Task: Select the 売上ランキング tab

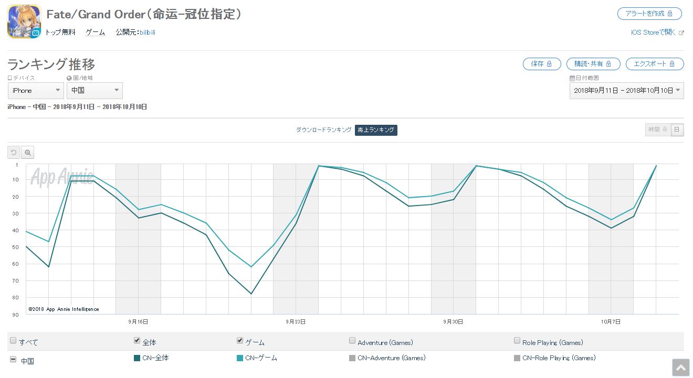Action: pyautogui.click(x=376, y=130)
